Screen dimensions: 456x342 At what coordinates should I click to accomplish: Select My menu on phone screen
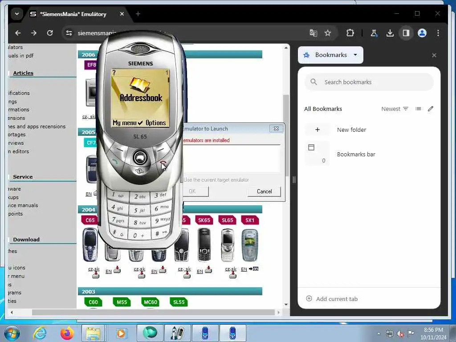pos(125,123)
